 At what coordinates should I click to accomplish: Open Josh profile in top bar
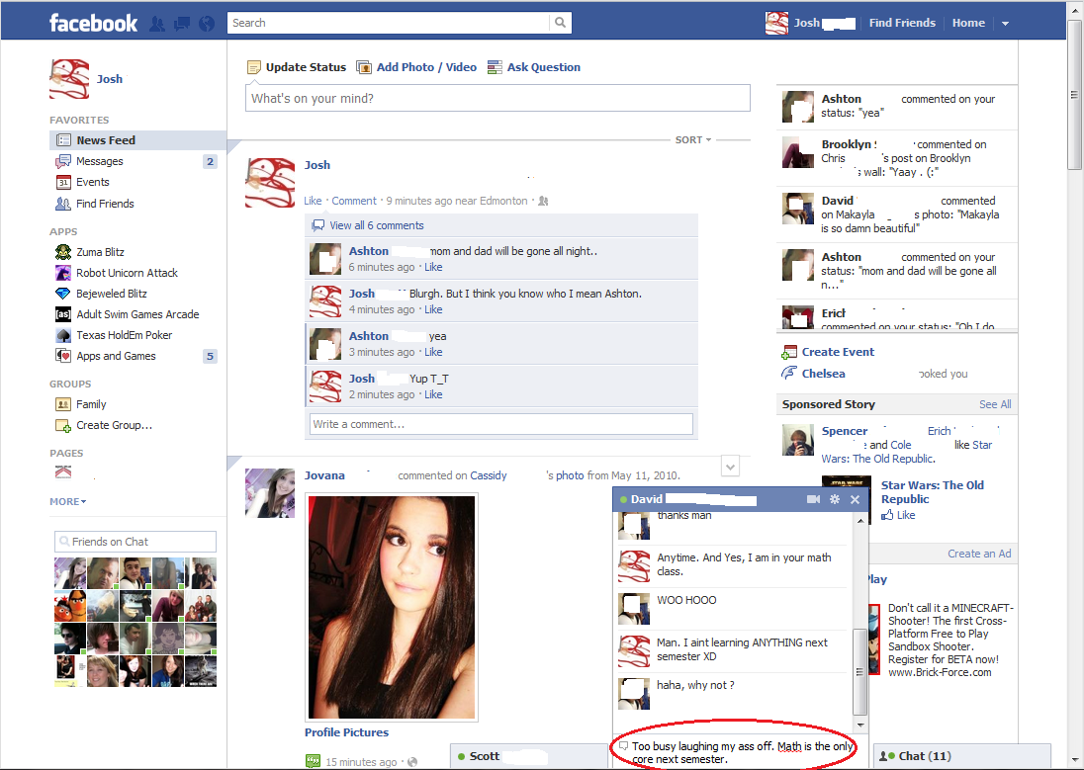[810, 23]
